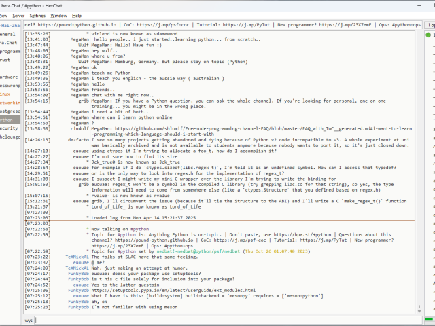Open the Window menu

pos(59,15)
